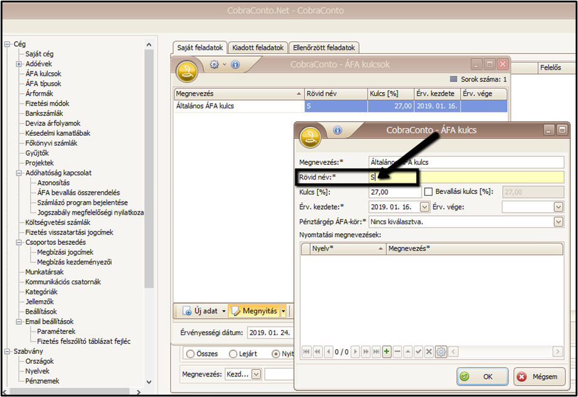Click the Megnyitás open button

[254, 311]
